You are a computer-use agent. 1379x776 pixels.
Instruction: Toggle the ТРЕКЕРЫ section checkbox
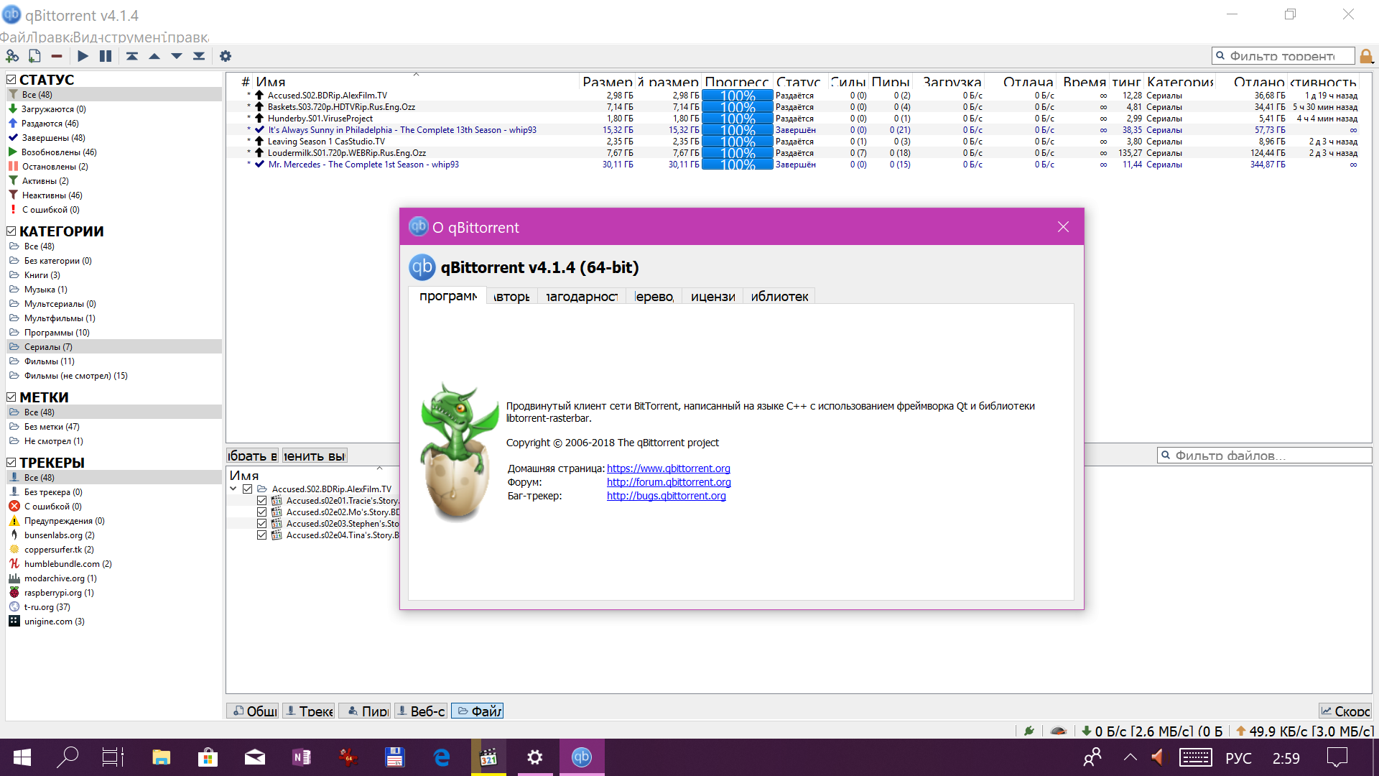(x=11, y=462)
